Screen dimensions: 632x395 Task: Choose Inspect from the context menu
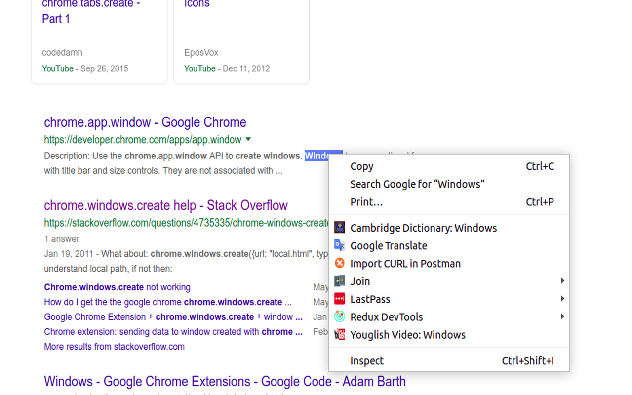click(x=449, y=361)
